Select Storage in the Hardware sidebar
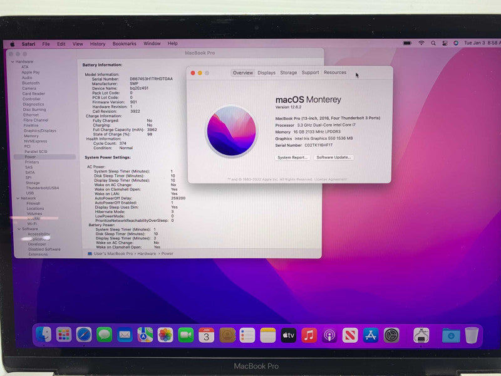Screen dimensions: 501x376 click(33, 183)
